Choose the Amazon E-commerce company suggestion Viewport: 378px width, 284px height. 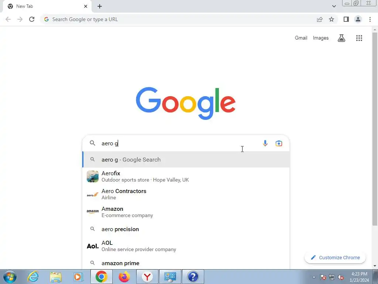click(x=186, y=212)
